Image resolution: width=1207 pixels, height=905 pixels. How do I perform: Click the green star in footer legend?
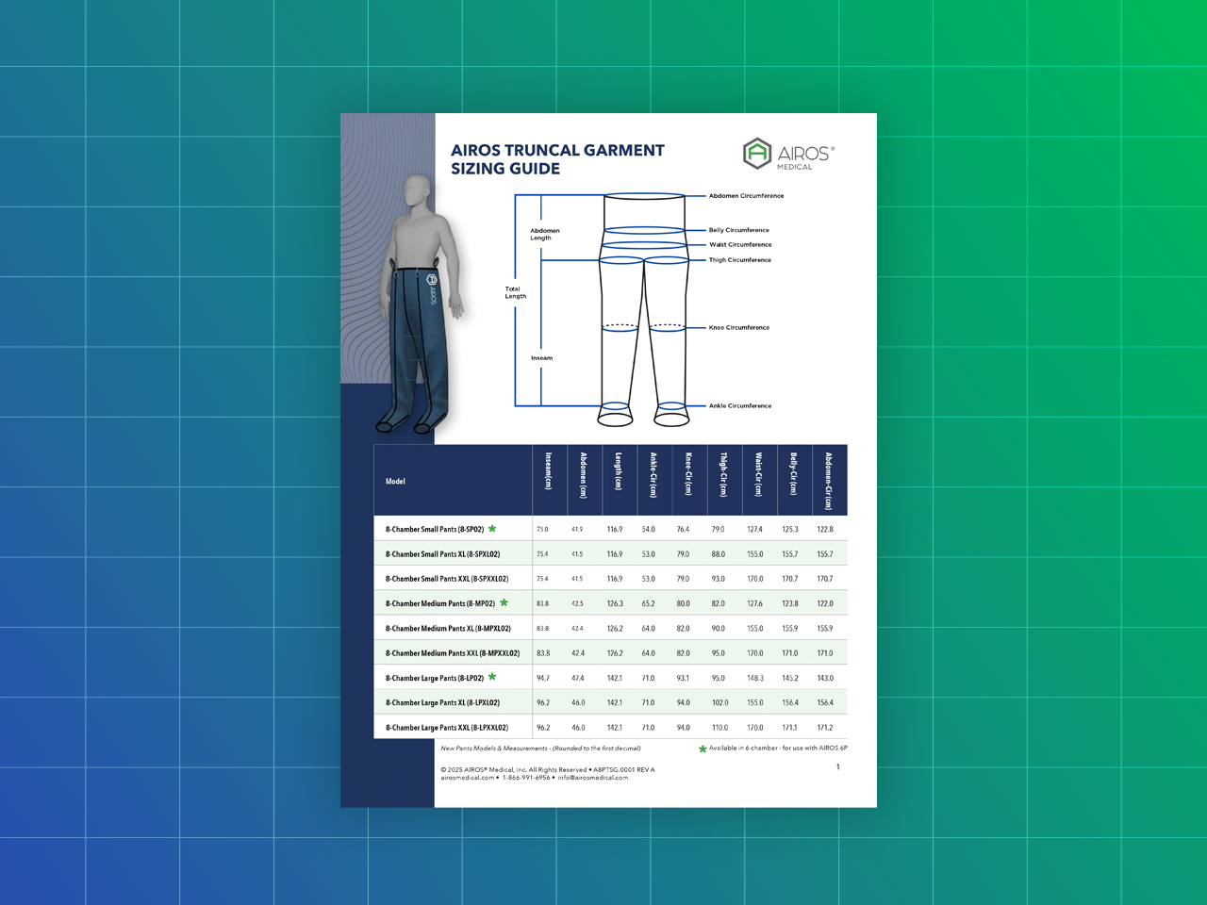click(x=703, y=749)
